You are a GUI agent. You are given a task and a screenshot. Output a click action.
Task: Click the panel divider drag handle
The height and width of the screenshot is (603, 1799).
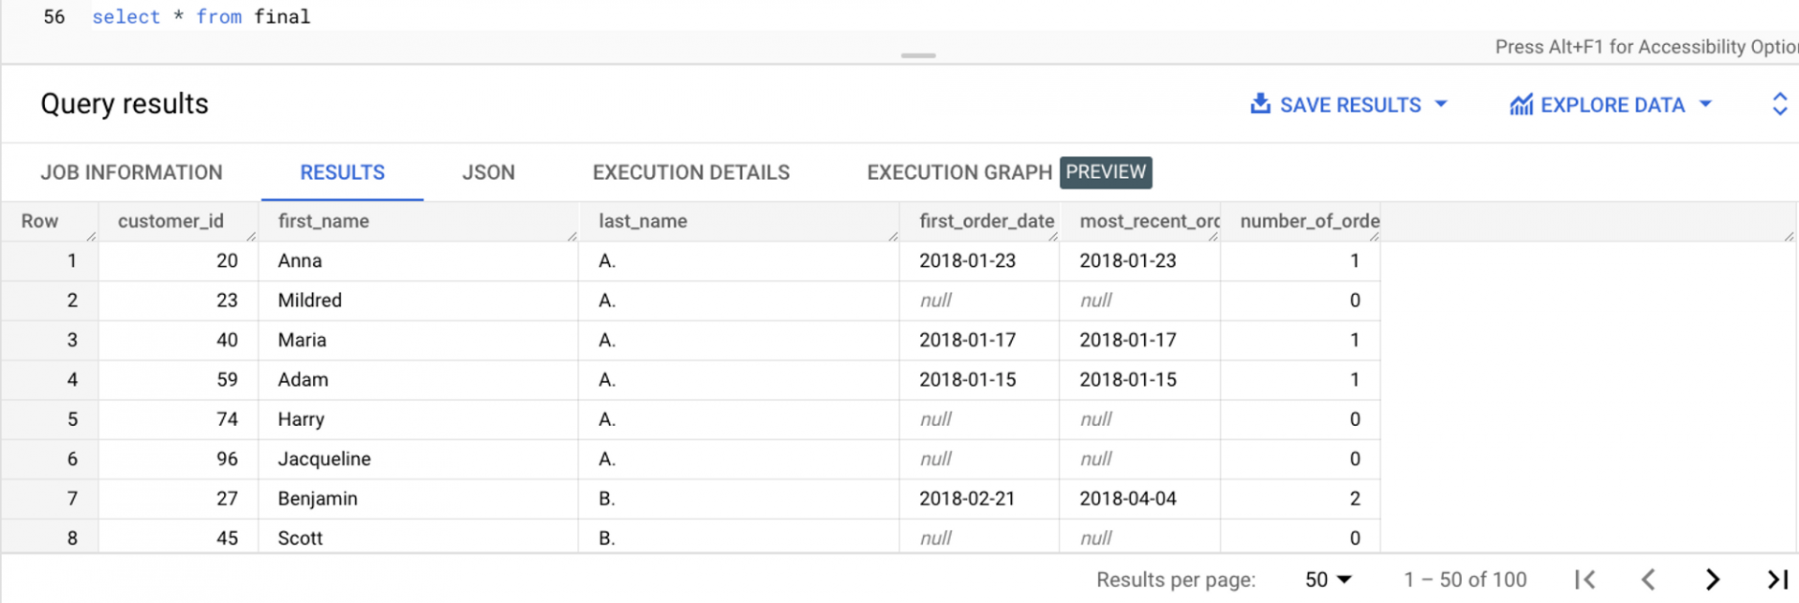tap(918, 55)
